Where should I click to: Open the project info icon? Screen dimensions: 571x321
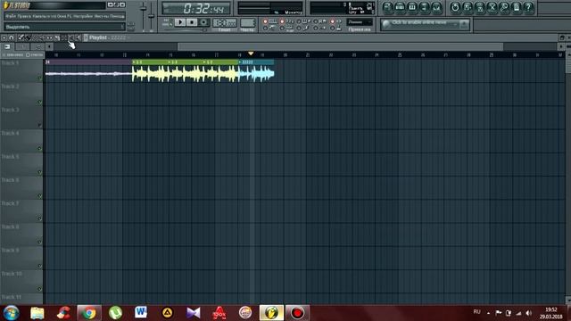coord(517,7)
